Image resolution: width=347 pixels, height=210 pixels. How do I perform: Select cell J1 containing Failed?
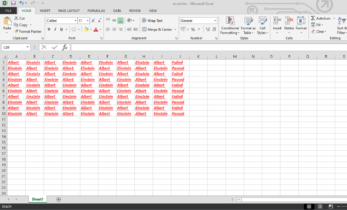[x=180, y=62]
